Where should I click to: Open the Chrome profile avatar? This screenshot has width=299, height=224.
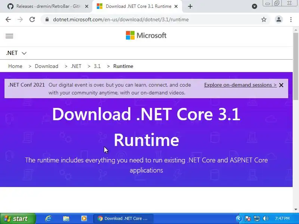pos(278,19)
